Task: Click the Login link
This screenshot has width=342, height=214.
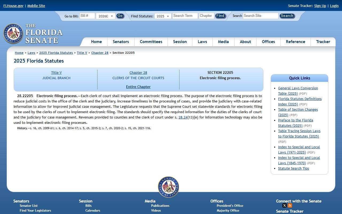Action: coord(334,6)
